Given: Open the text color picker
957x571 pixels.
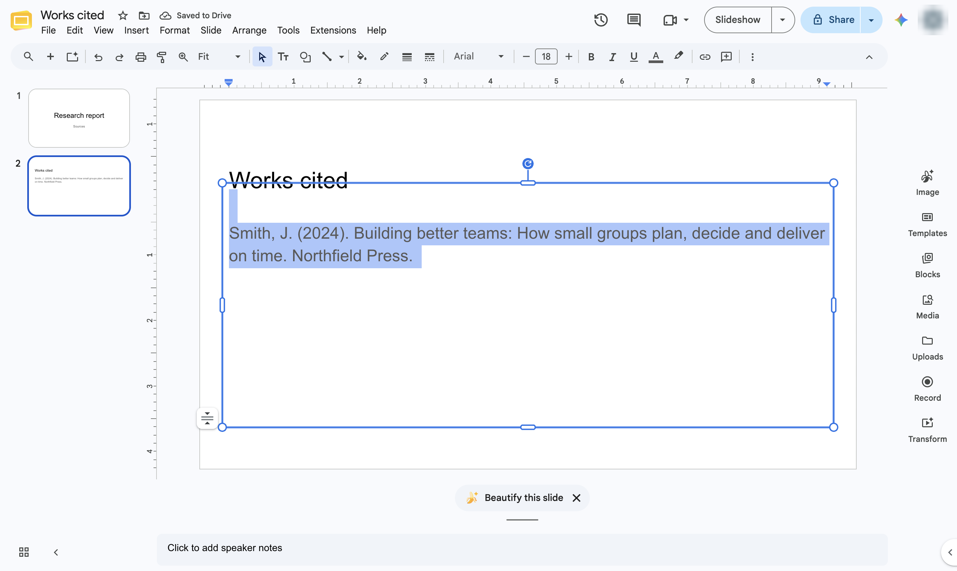Looking at the screenshot, I should pyautogui.click(x=656, y=57).
